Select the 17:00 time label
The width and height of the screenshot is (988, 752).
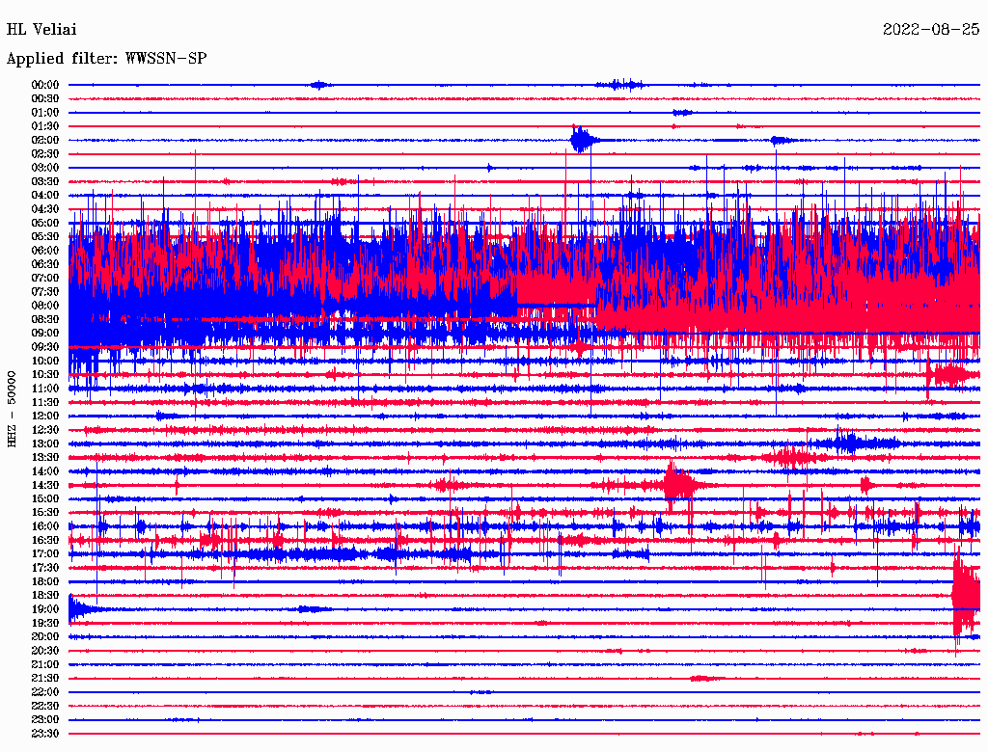point(45,554)
